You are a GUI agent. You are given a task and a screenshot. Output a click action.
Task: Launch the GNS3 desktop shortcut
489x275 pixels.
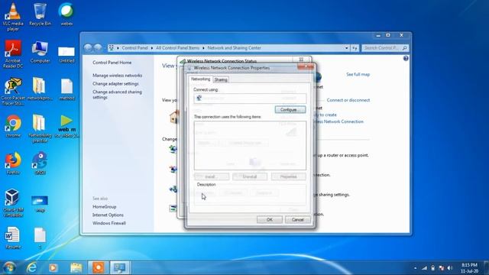coord(40,163)
